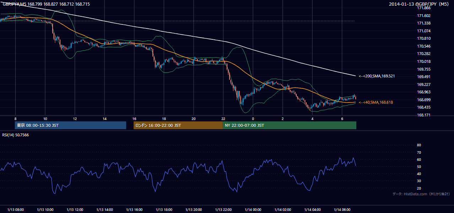Click hour tick 0 under price chart

(253, 119)
